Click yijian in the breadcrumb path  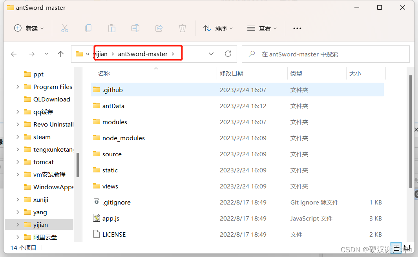(101, 54)
